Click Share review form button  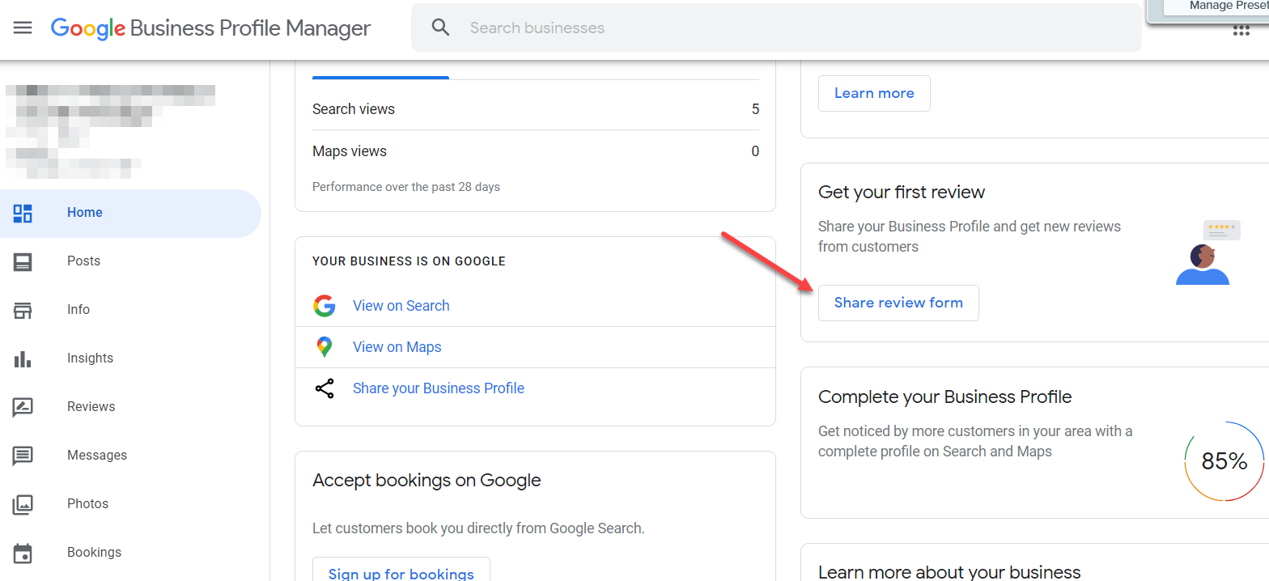tap(898, 303)
